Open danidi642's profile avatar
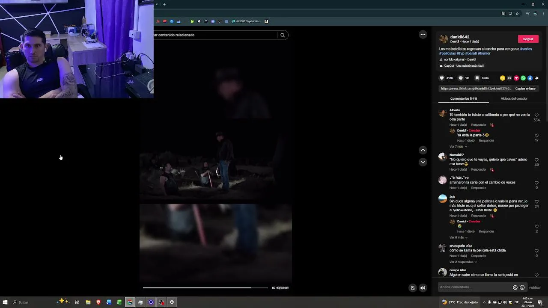 [x=444, y=39]
